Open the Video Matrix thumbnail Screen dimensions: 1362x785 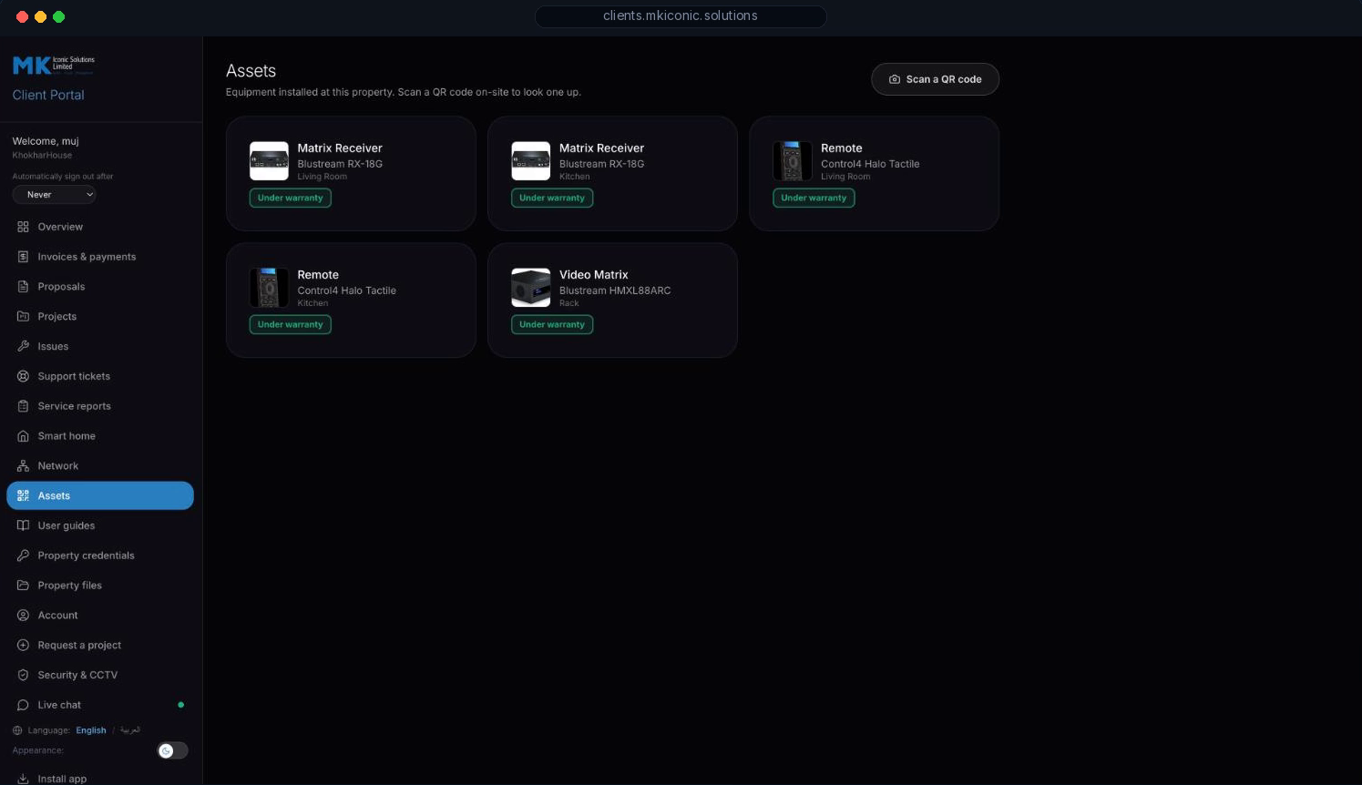click(531, 288)
